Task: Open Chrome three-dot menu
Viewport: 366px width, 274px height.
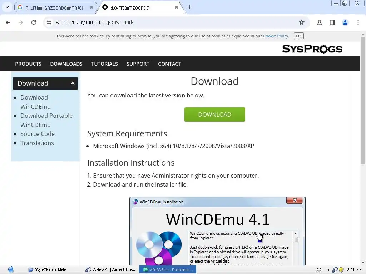Action: pyautogui.click(x=358, y=22)
